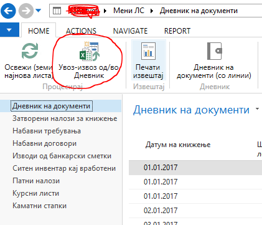Open the NAVIGATE ribbon tab
This screenshot has height=225, width=262.
[130, 31]
